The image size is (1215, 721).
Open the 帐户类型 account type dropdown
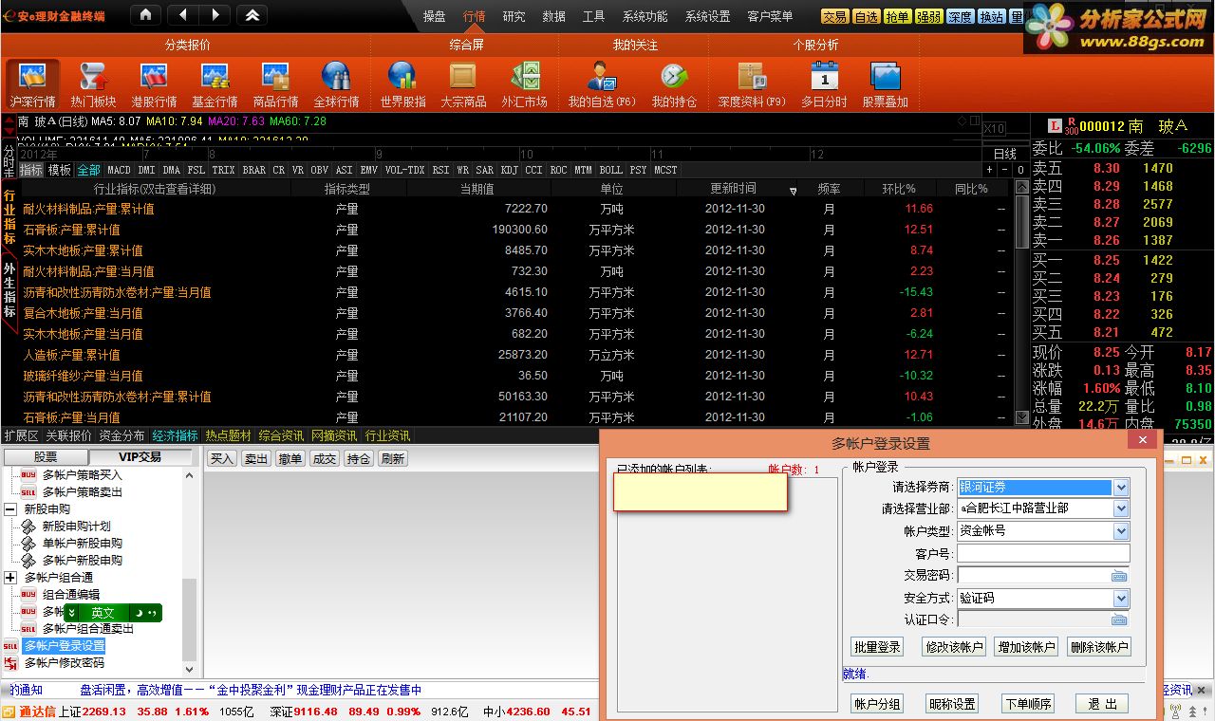click(x=1121, y=531)
